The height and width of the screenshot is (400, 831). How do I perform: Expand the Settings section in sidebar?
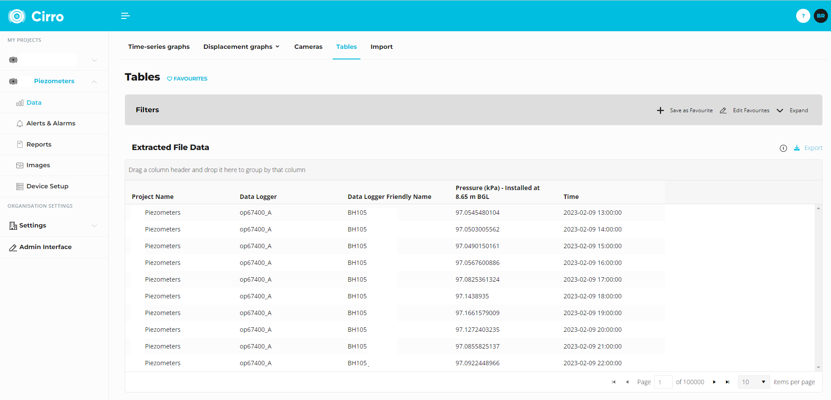click(x=94, y=226)
